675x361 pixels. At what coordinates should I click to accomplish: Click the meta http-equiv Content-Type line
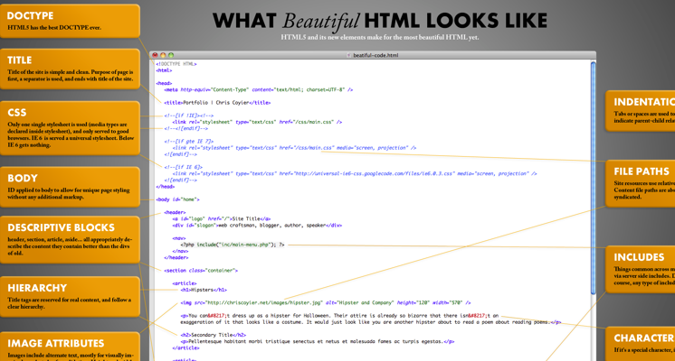pyautogui.click(x=258, y=89)
